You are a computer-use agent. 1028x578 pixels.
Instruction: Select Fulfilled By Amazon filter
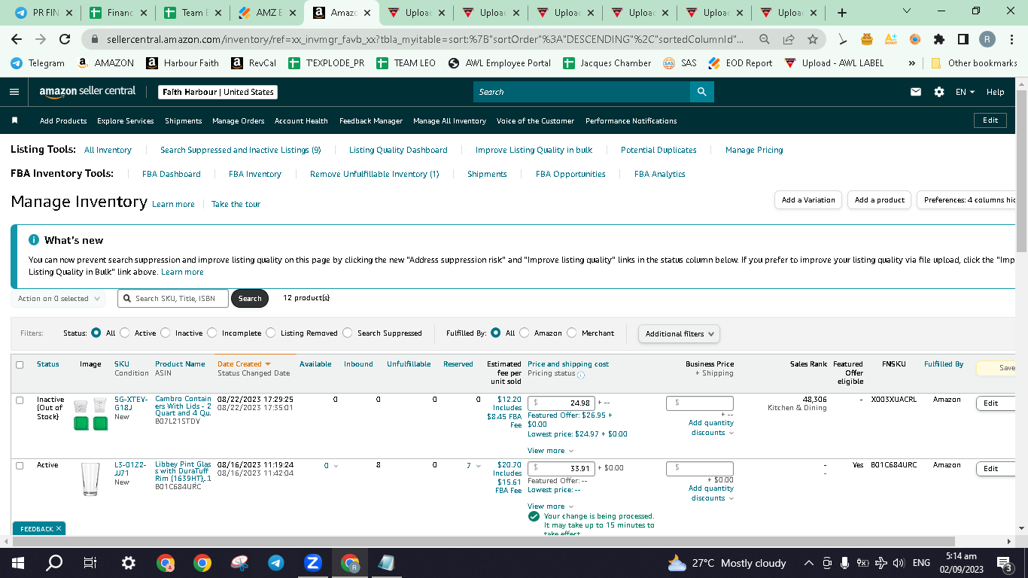pyautogui.click(x=525, y=333)
